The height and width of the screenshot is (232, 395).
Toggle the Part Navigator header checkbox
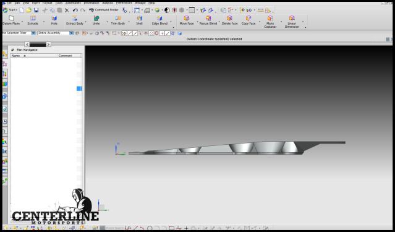12,50
